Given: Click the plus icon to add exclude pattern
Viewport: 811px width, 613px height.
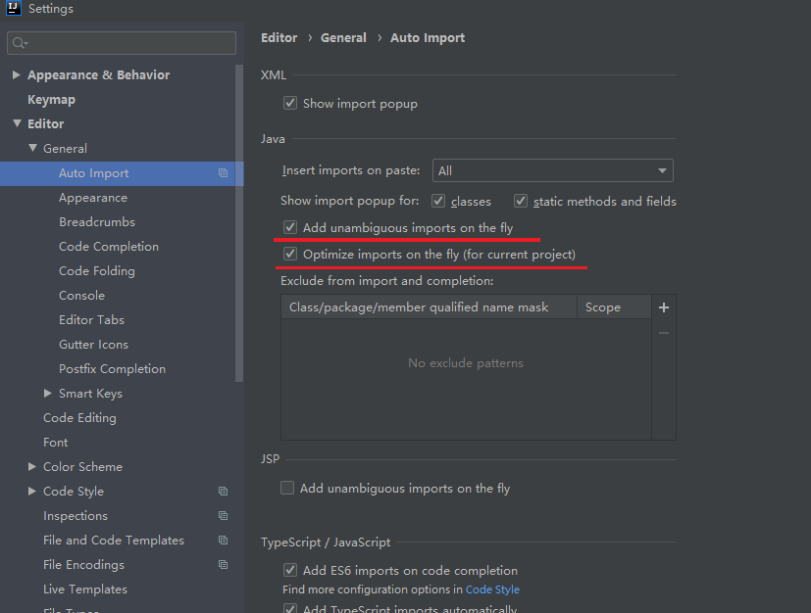Looking at the screenshot, I should click(664, 307).
